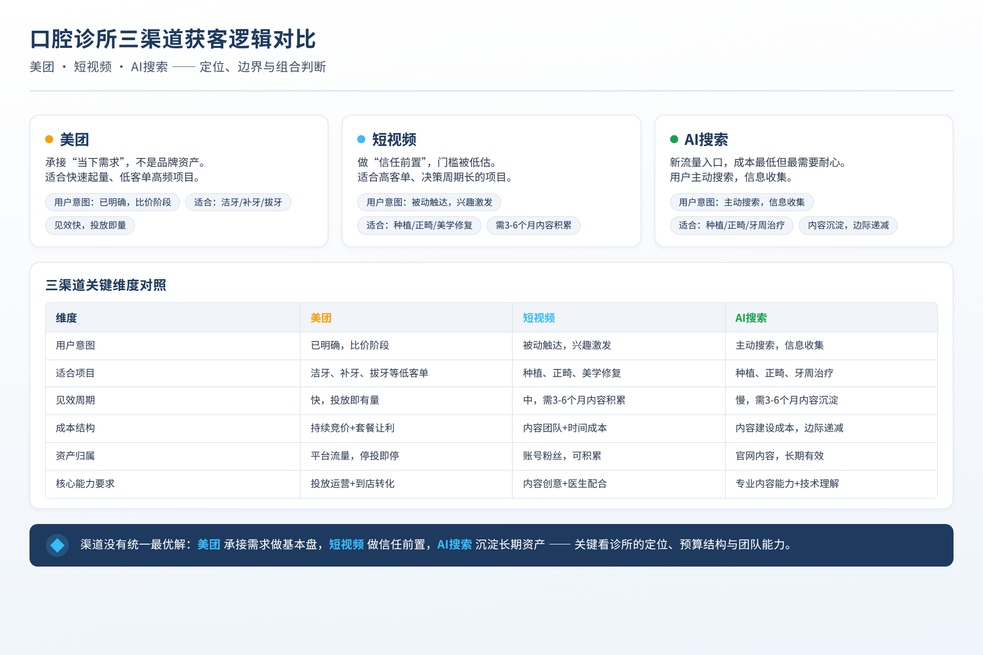Select the tag 内容沉淀，边际递减

[x=848, y=225]
